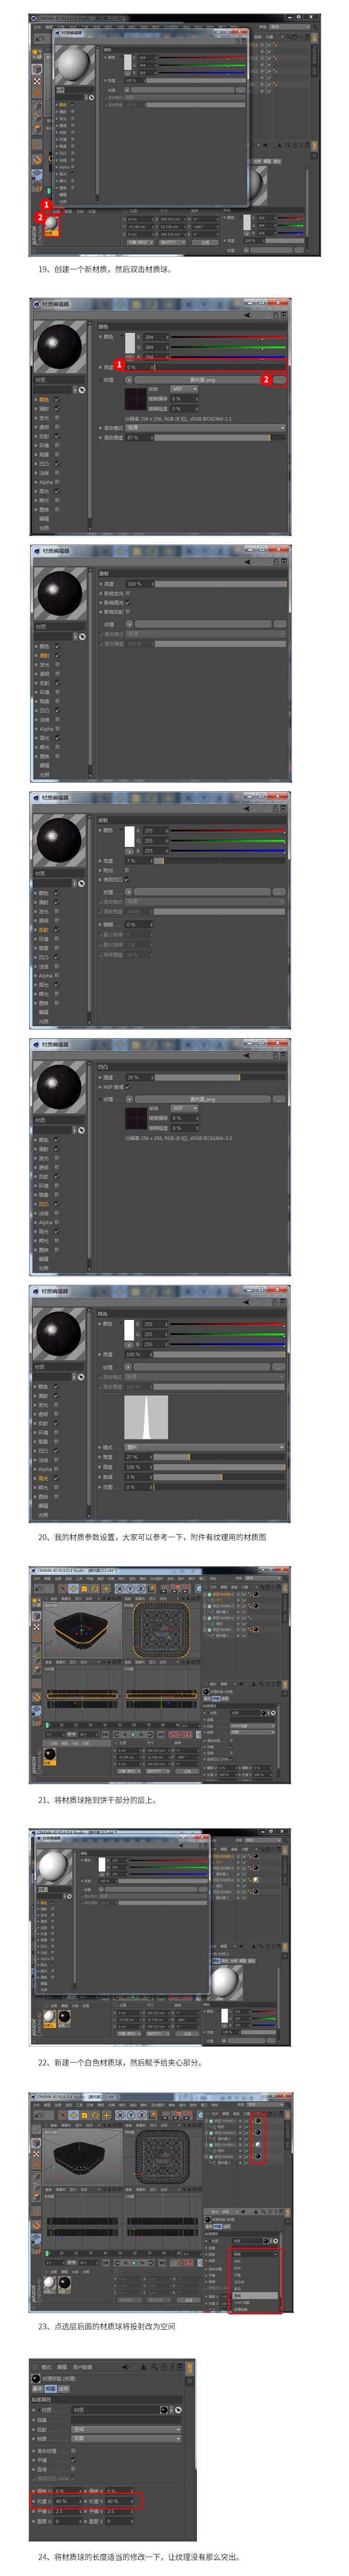Expand the 材质 field triangle in the texture tag panel
Image resolution: width=349 pixels, height=2576 pixels.
coord(38,2410)
